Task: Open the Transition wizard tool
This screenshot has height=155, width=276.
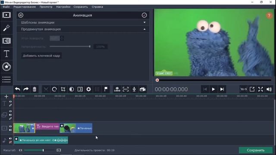Action: (80, 89)
